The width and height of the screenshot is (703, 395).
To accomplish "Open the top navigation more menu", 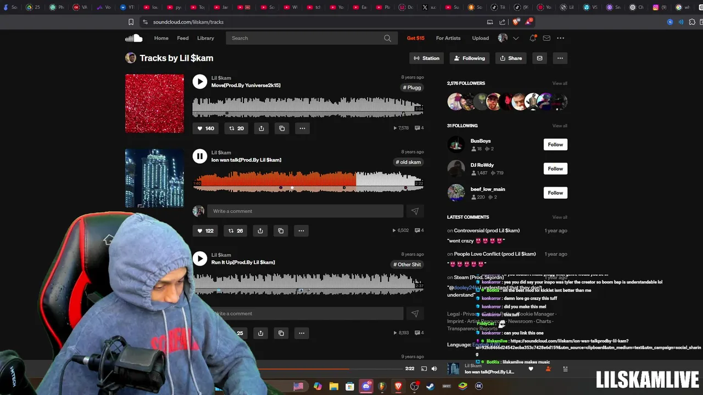I will point(560,38).
